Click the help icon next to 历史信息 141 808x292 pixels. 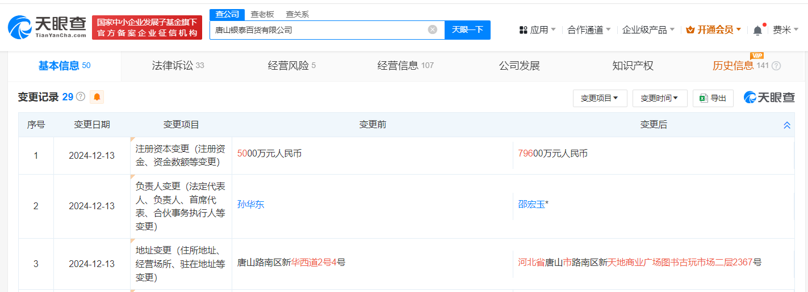776,66
